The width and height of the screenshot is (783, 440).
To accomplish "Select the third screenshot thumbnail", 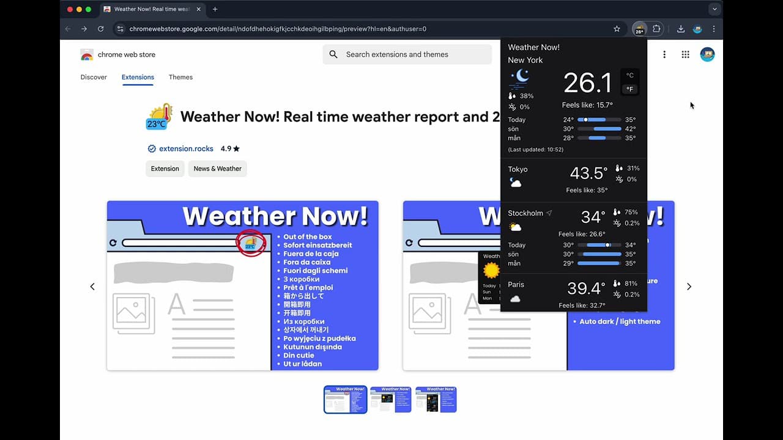I will point(436,400).
